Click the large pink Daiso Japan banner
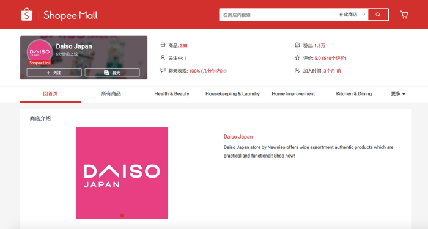The width and height of the screenshot is (428, 229). coord(122,173)
